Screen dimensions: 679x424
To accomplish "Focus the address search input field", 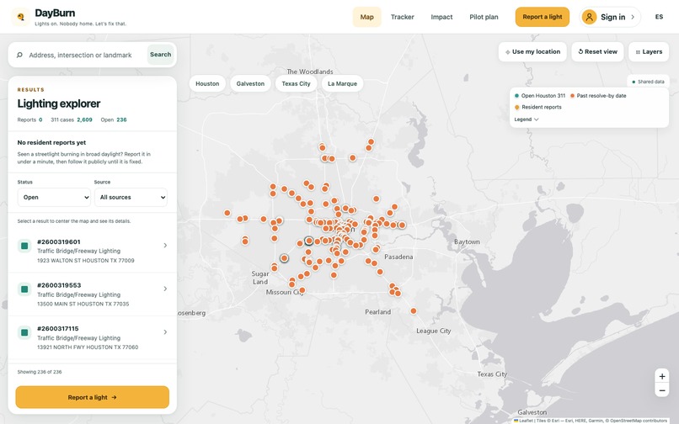I will coord(81,55).
